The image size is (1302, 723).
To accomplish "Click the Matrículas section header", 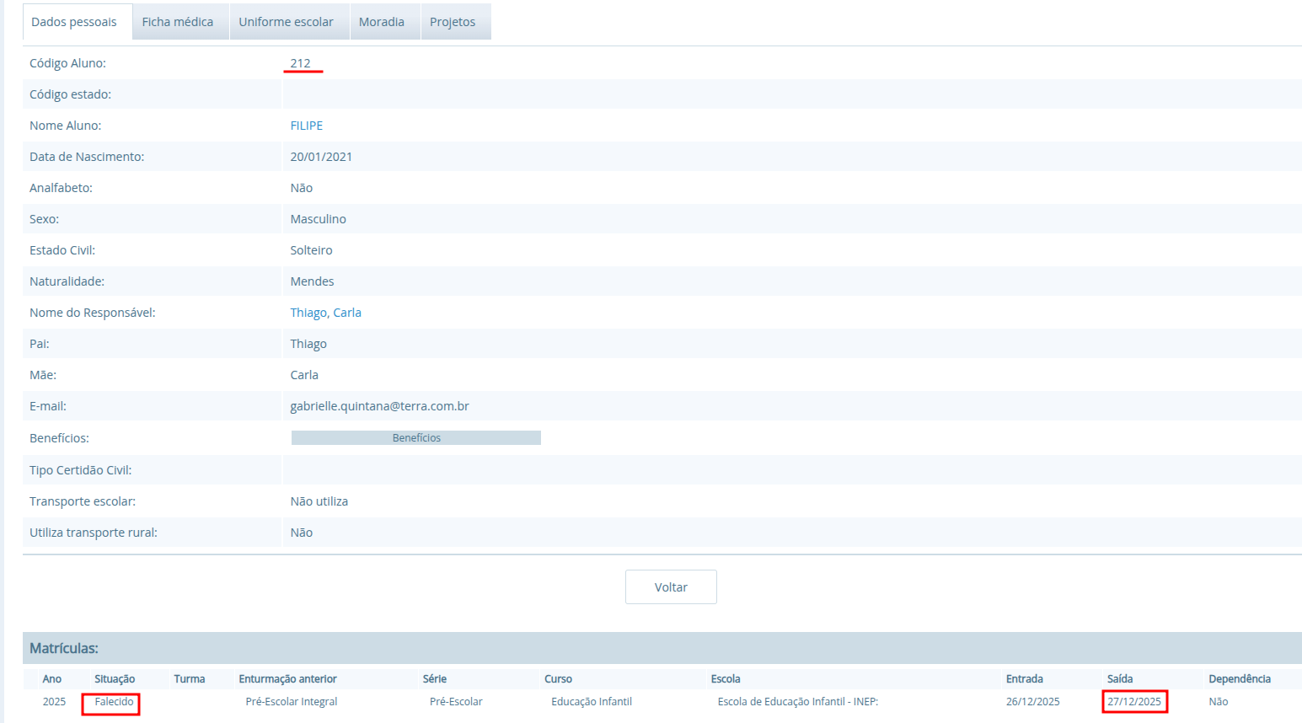I will [64, 648].
